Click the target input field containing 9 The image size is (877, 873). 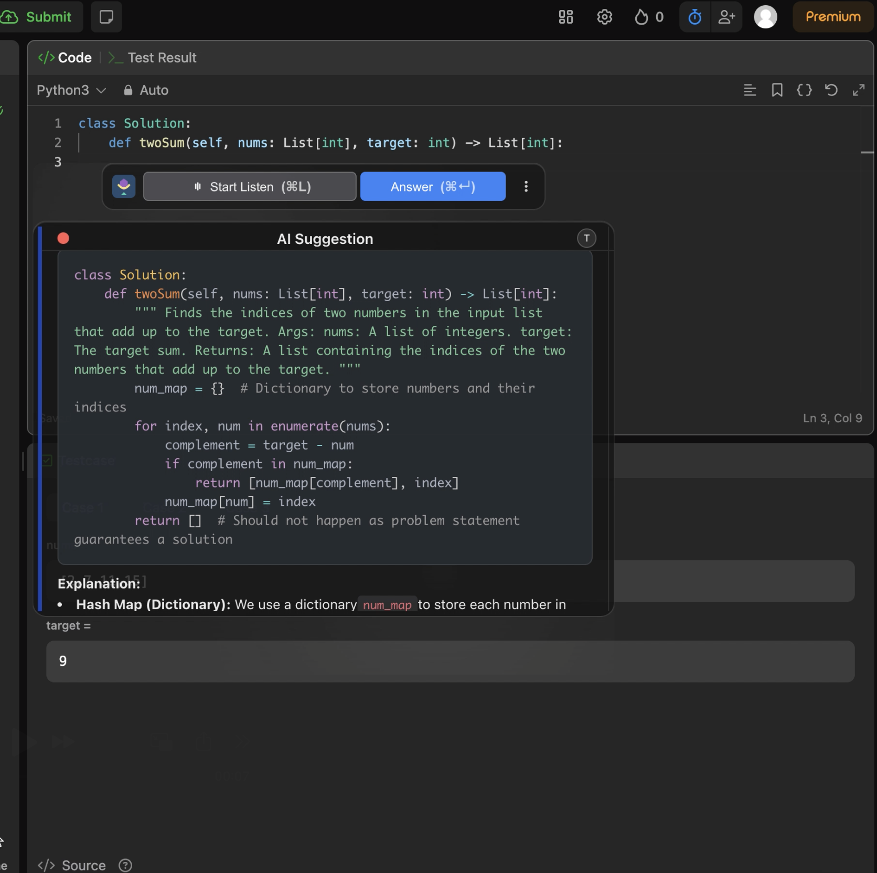point(450,661)
